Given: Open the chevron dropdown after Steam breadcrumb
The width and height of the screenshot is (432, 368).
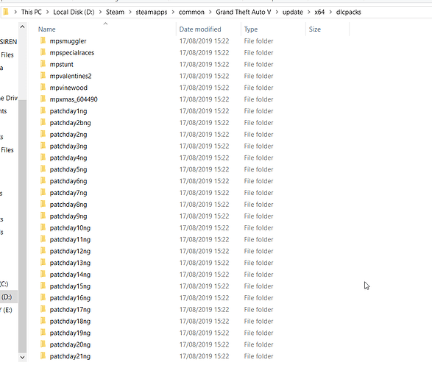Looking at the screenshot, I should click(130, 12).
